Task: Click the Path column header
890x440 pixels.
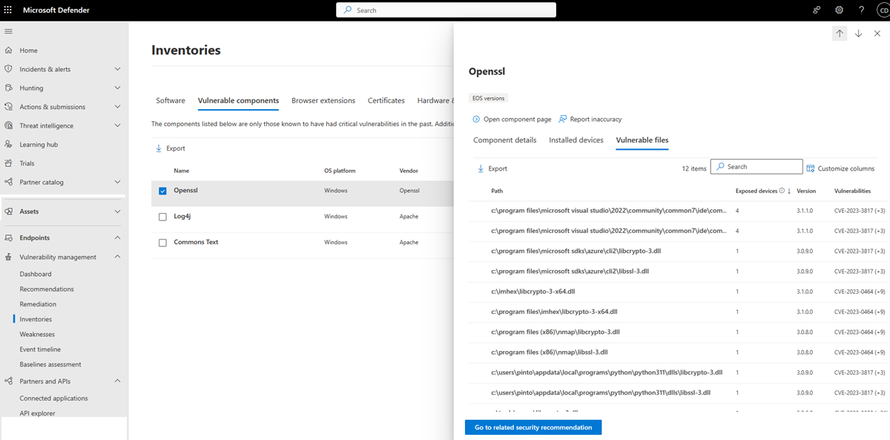Action: (x=497, y=191)
